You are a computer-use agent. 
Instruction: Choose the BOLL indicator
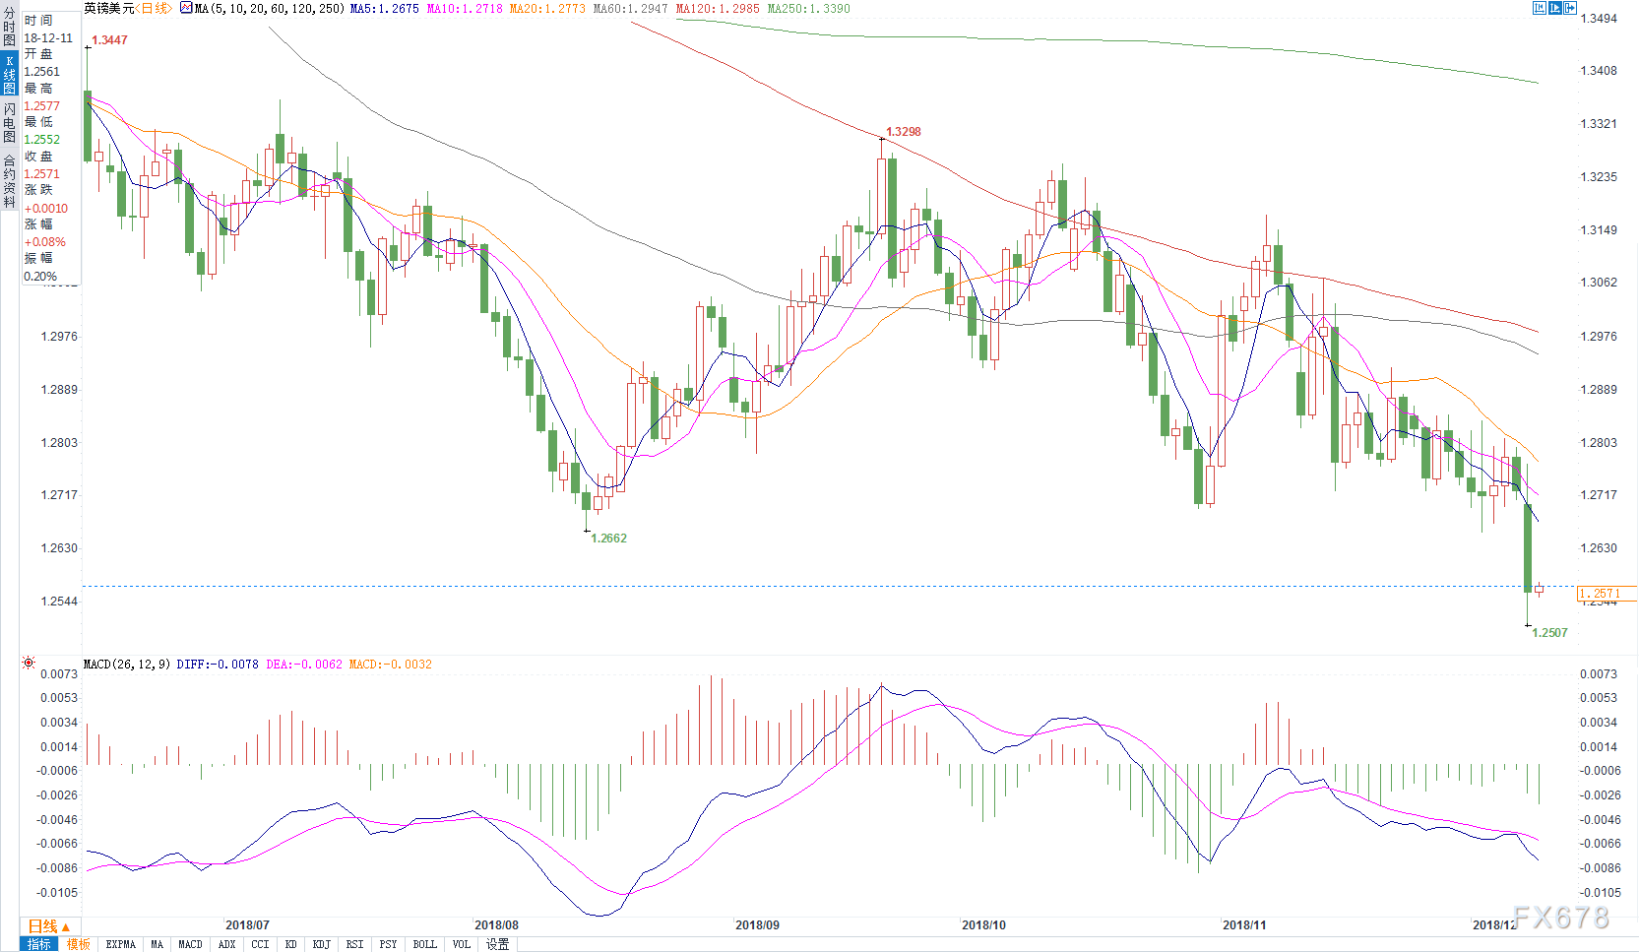point(424,944)
